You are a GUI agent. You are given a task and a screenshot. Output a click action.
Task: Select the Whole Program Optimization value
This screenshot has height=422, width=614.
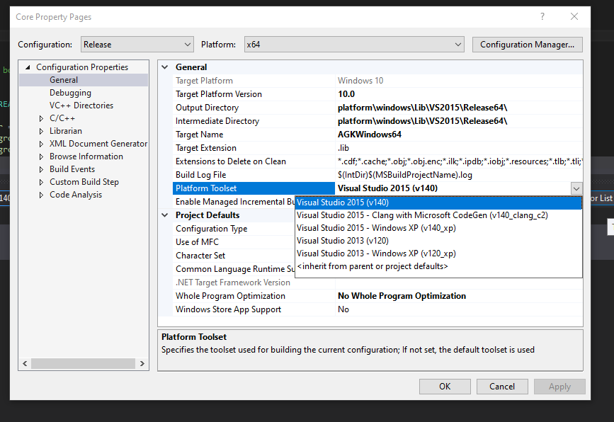click(402, 296)
